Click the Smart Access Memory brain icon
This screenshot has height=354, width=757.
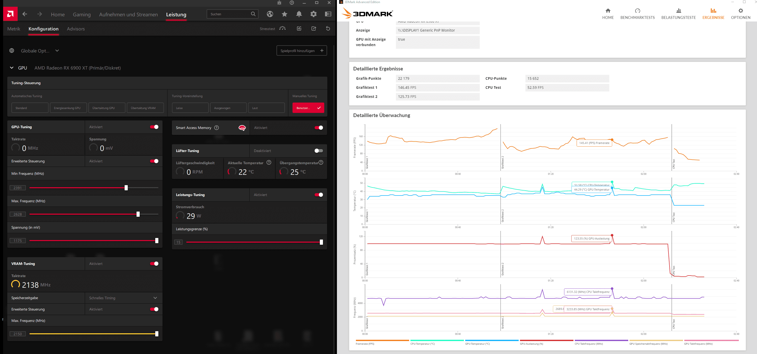(x=242, y=128)
